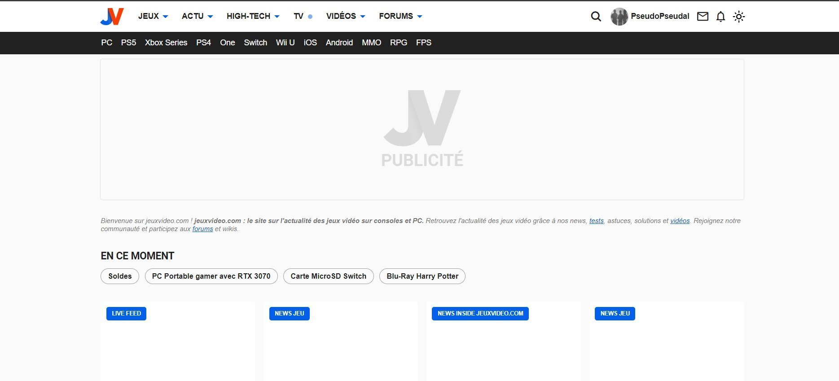Open the HIGH-TECH dropdown menu
The height and width of the screenshot is (381, 839).
point(253,16)
